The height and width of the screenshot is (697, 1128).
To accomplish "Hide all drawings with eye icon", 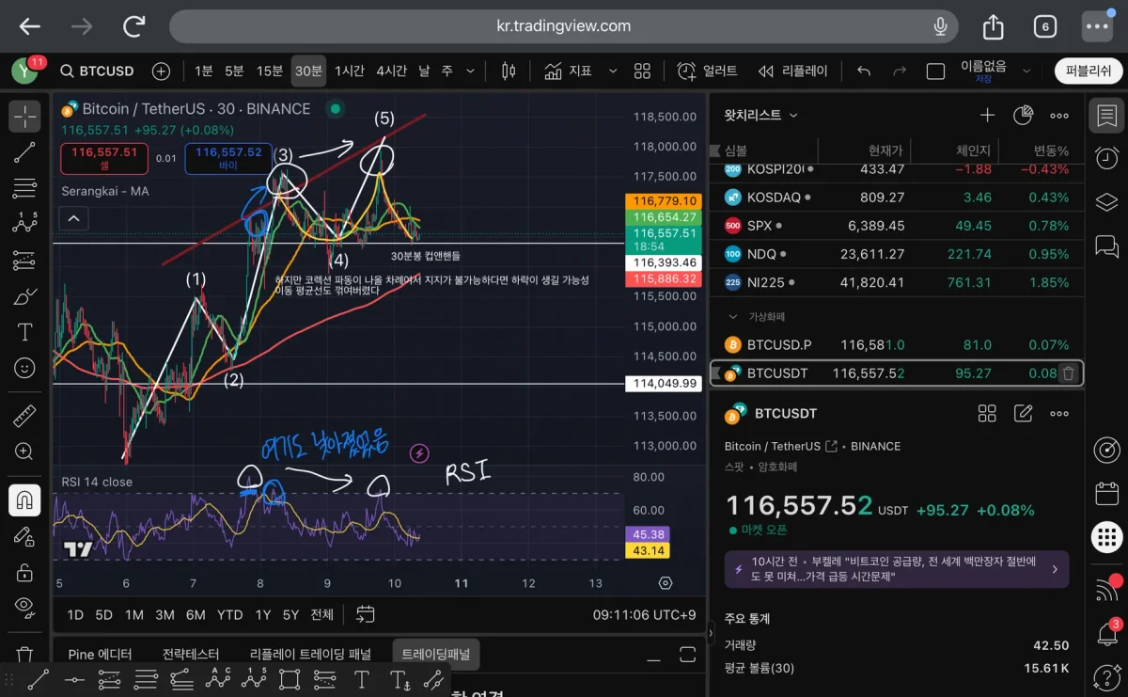I will pos(24,607).
